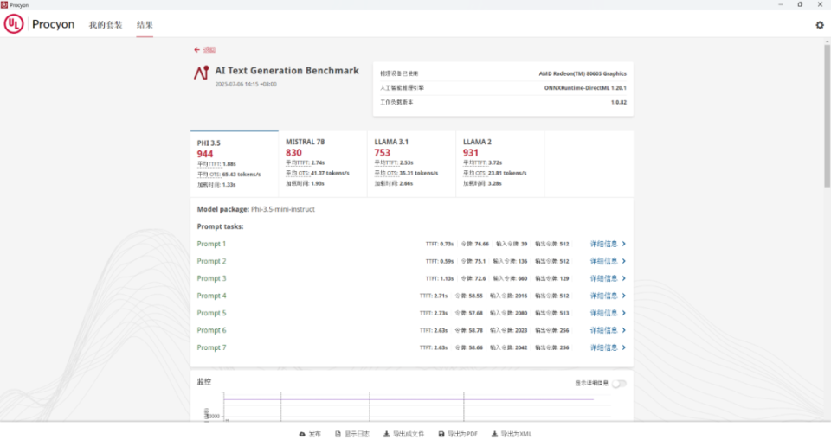Click the Prompt 1 row label

coord(211,244)
